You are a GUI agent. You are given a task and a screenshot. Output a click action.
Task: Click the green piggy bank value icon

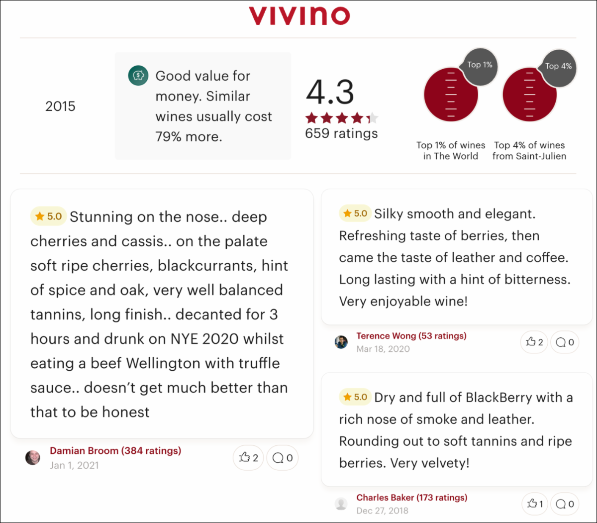138,76
